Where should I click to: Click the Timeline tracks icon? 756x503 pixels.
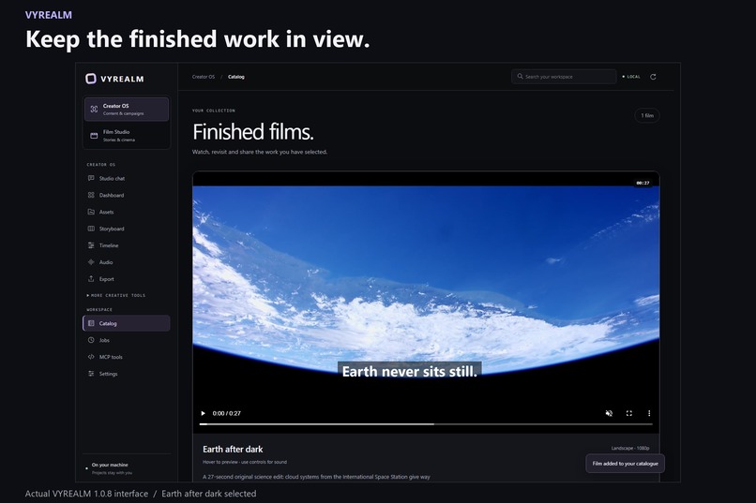[x=91, y=245]
